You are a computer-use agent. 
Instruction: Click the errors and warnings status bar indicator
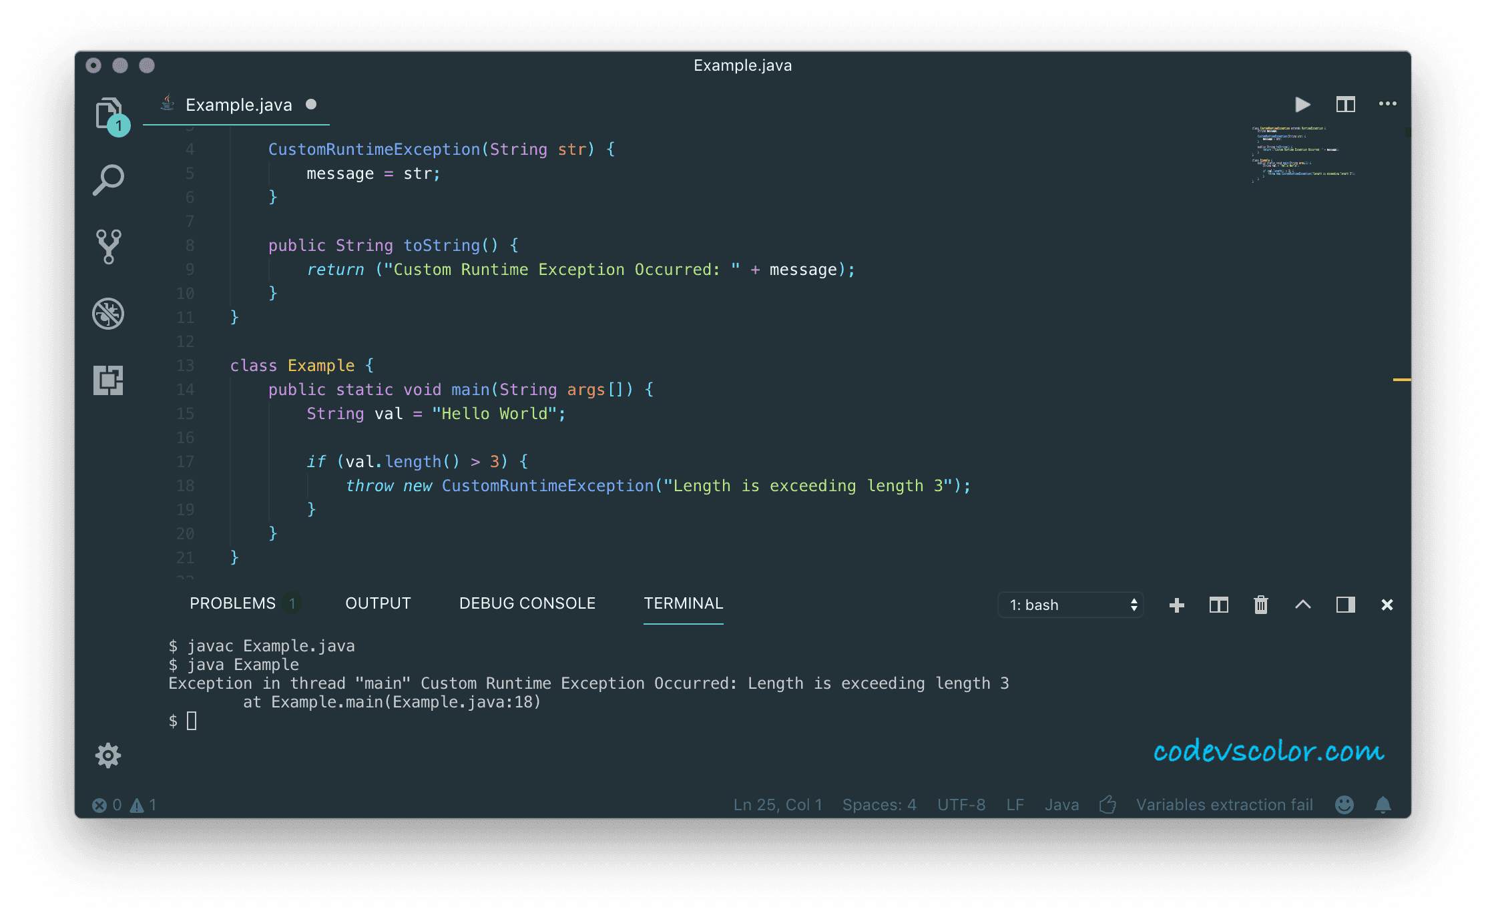click(126, 805)
